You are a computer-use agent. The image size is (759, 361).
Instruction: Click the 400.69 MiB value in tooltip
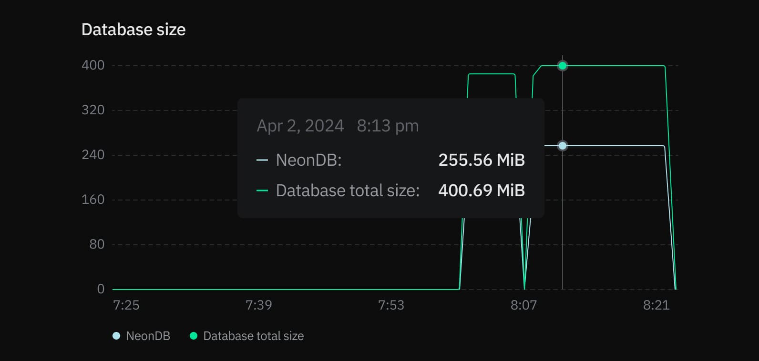(482, 191)
